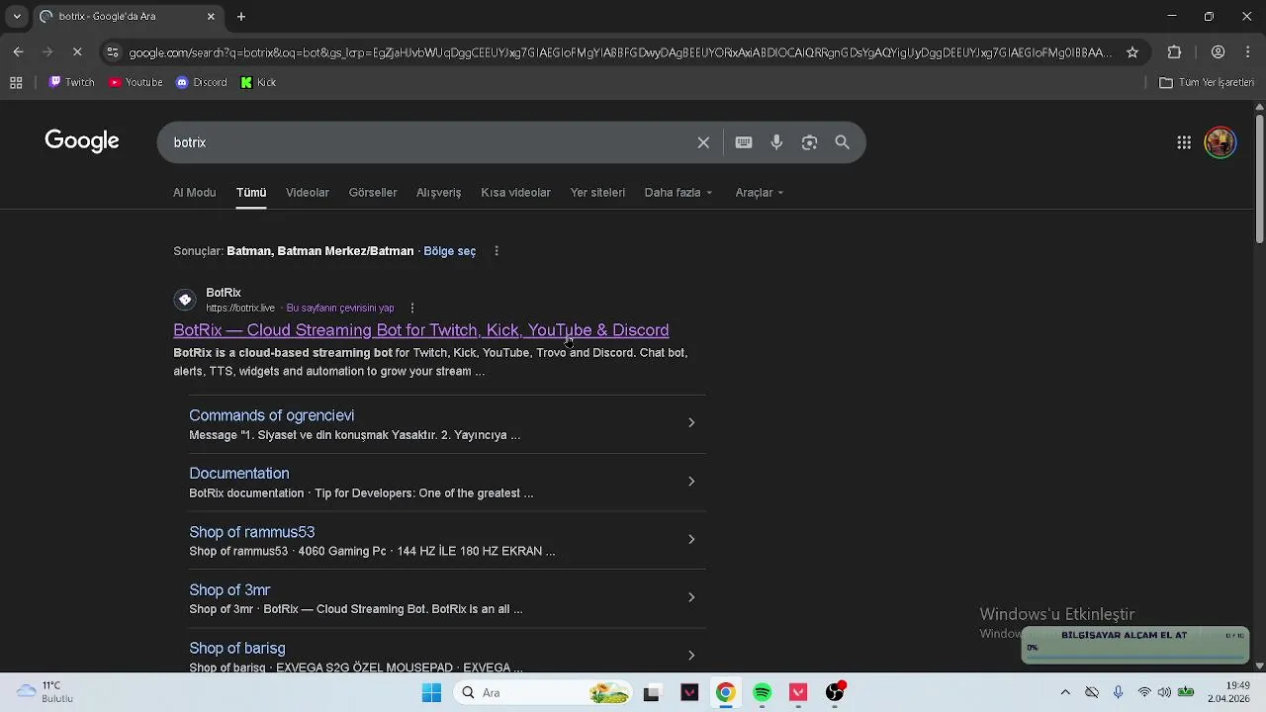Screen dimensions: 1266x712
Task: View site information icon in address bar
Action: pos(113,52)
